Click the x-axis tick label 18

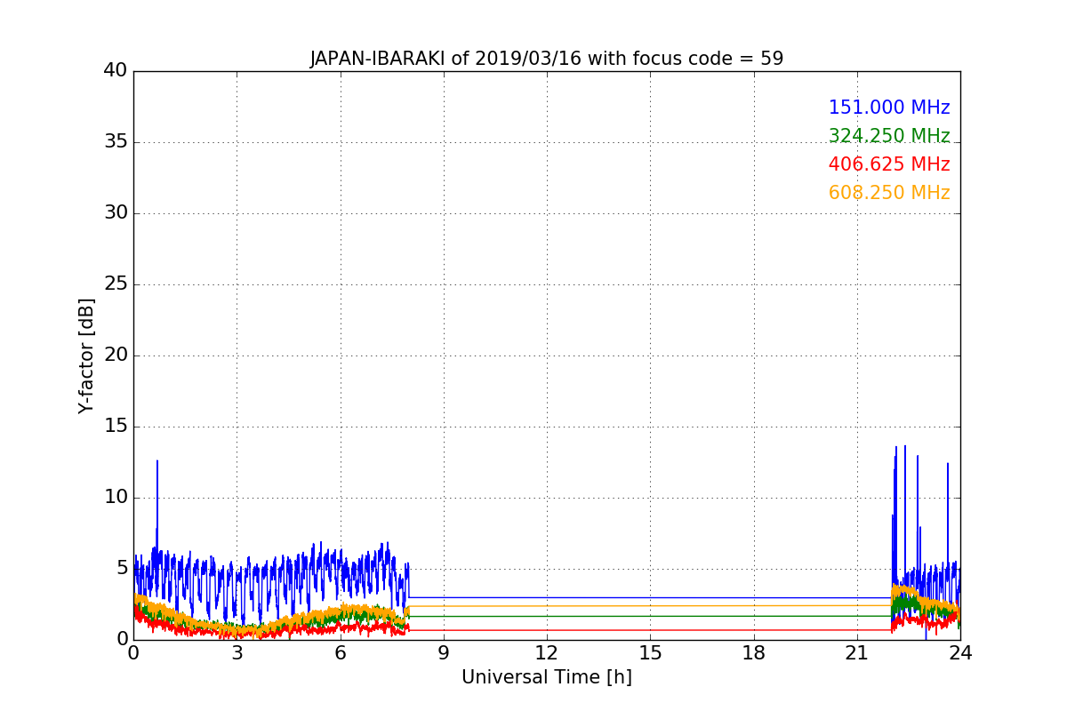[x=754, y=652]
